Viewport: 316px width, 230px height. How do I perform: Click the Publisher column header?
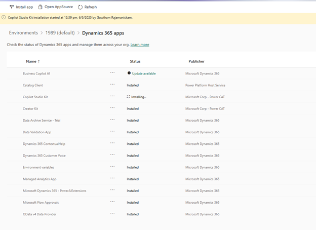coord(196,61)
